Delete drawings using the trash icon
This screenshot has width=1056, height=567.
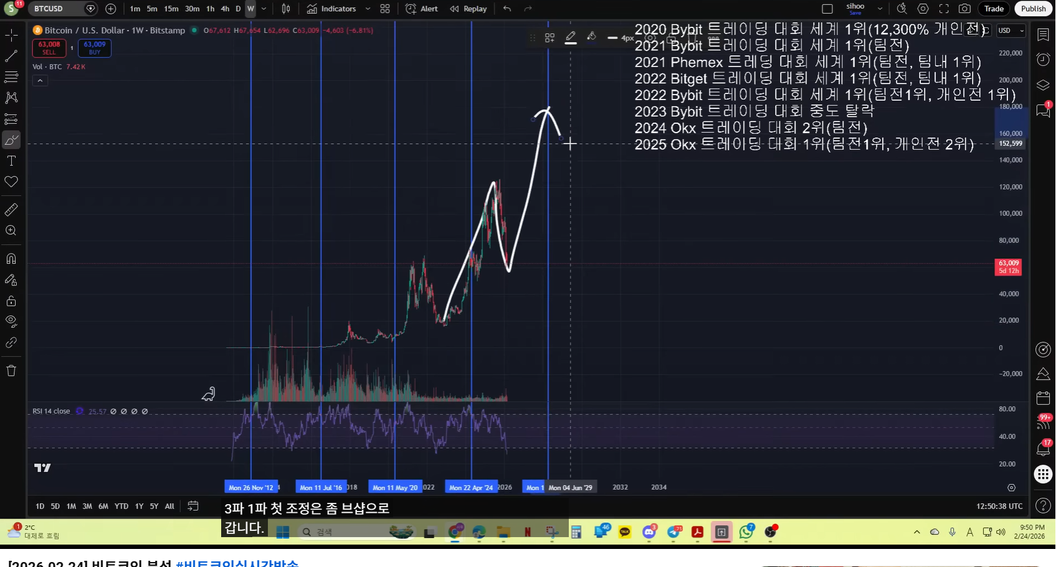coord(11,371)
